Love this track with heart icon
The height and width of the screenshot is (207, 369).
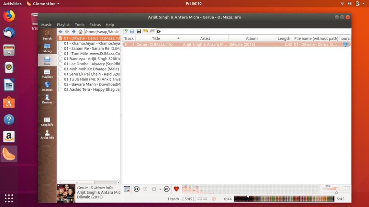(176, 189)
